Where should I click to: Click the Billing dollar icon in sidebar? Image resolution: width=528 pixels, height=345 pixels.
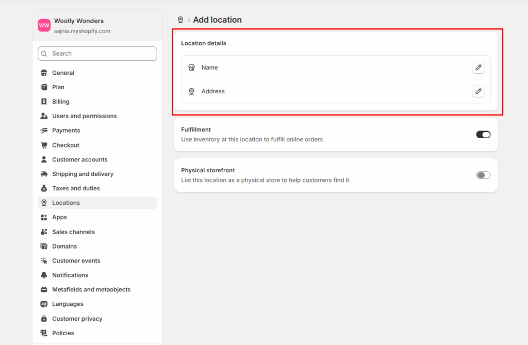[x=44, y=102]
